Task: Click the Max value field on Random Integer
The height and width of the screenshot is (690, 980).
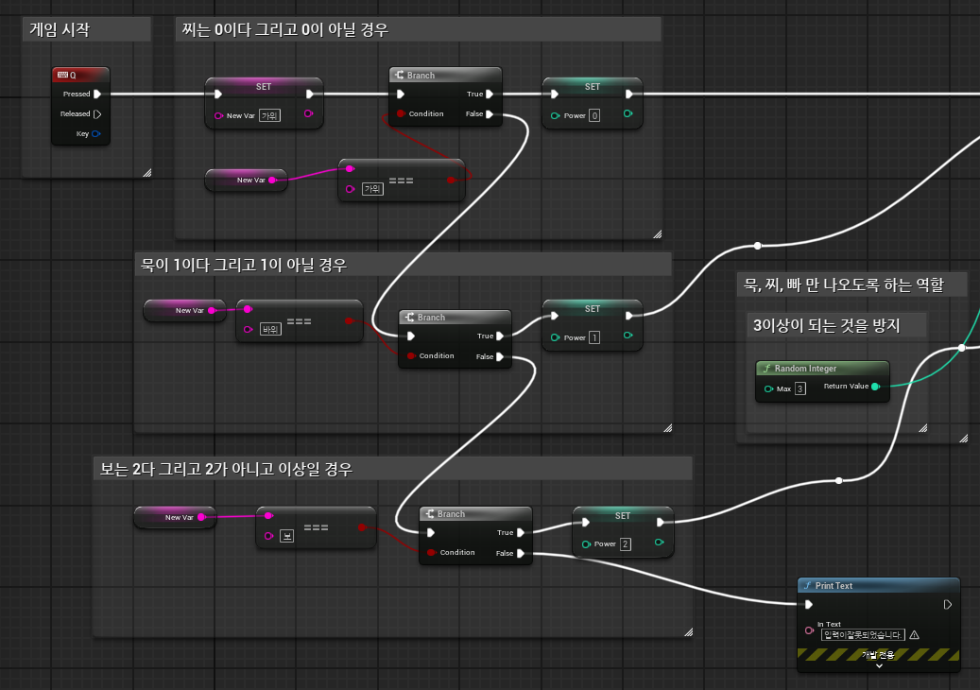Action: pos(800,388)
